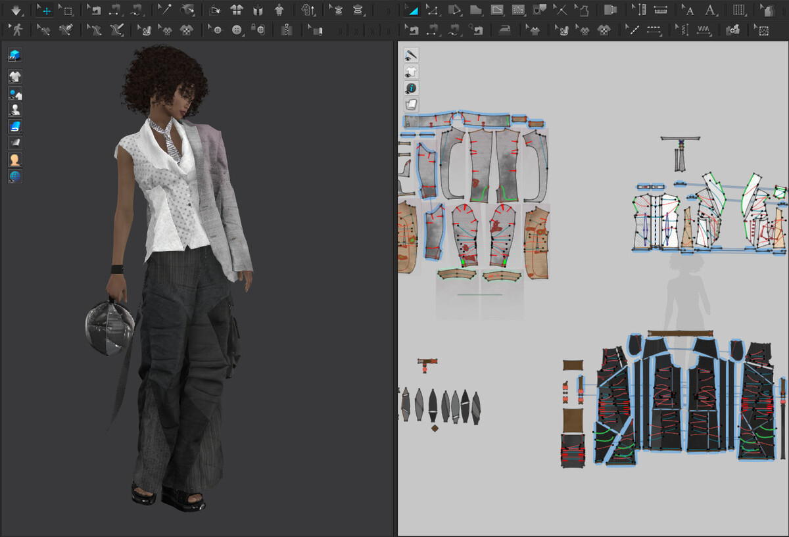The width and height of the screenshot is (789, 537).
Task: Click the crossed lines point tool
Action: point(561,10)
